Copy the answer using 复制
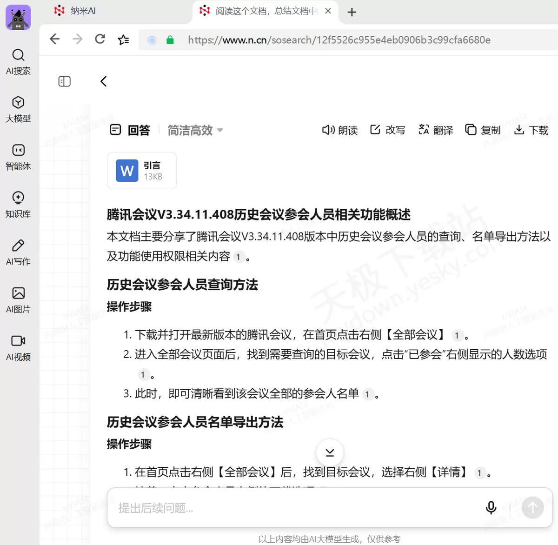This screenshot has width=558, height=545. [x=483, y=130]
